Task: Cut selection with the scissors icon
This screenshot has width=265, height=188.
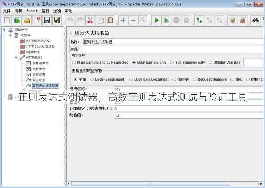Action: [90, 20]
